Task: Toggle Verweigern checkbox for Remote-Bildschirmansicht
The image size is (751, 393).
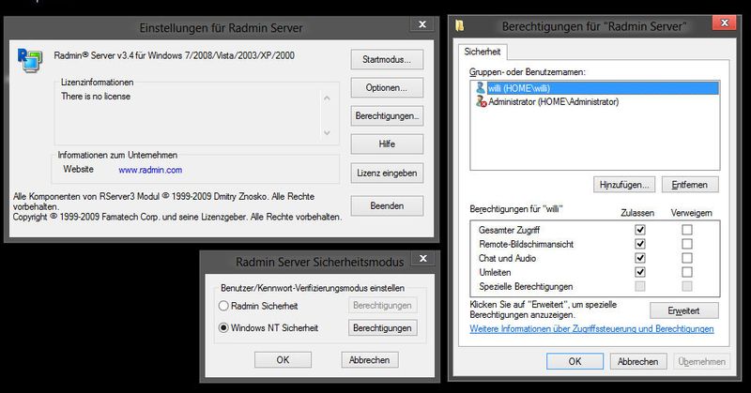Action: click(687, 244)
